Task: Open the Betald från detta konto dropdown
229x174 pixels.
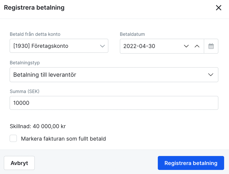Action: point(59,46)
